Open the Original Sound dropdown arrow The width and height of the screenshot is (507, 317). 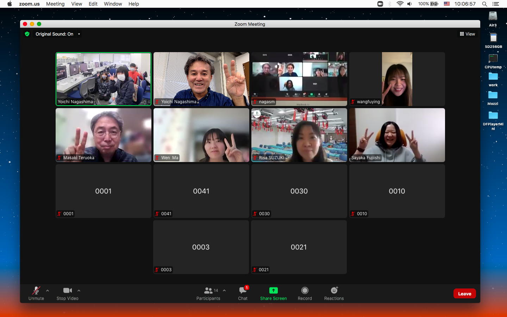point(79,34)
